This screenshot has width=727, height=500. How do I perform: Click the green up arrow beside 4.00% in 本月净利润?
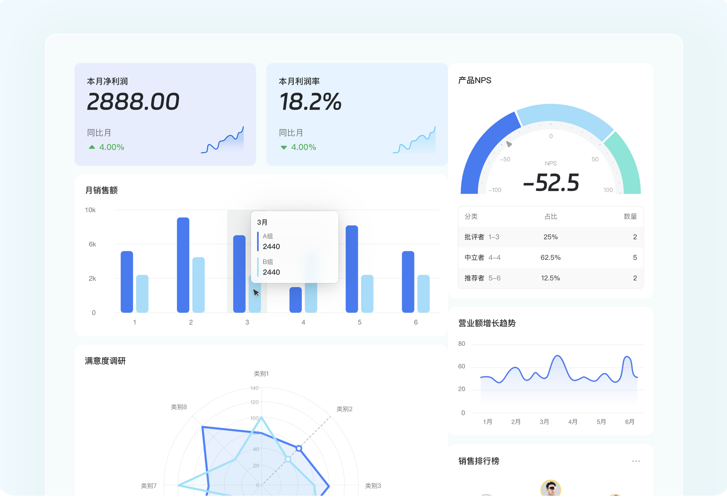(92, 147)
